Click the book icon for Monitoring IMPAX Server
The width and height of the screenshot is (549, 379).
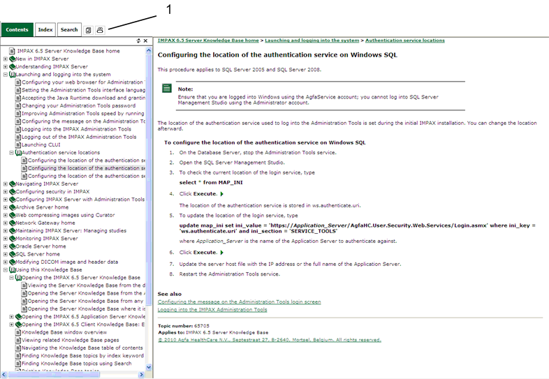pyautogui.click(x=13, y=239)
